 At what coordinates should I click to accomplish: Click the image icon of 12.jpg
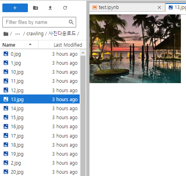pyautogui.click(x=6, y=90)
